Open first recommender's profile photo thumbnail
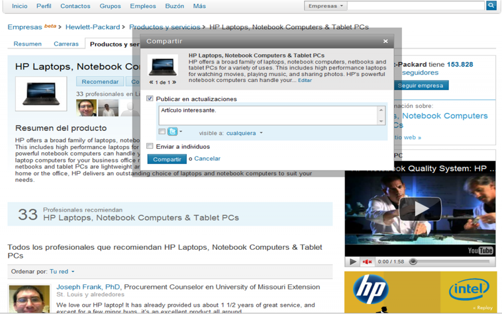 click(86, 108)
